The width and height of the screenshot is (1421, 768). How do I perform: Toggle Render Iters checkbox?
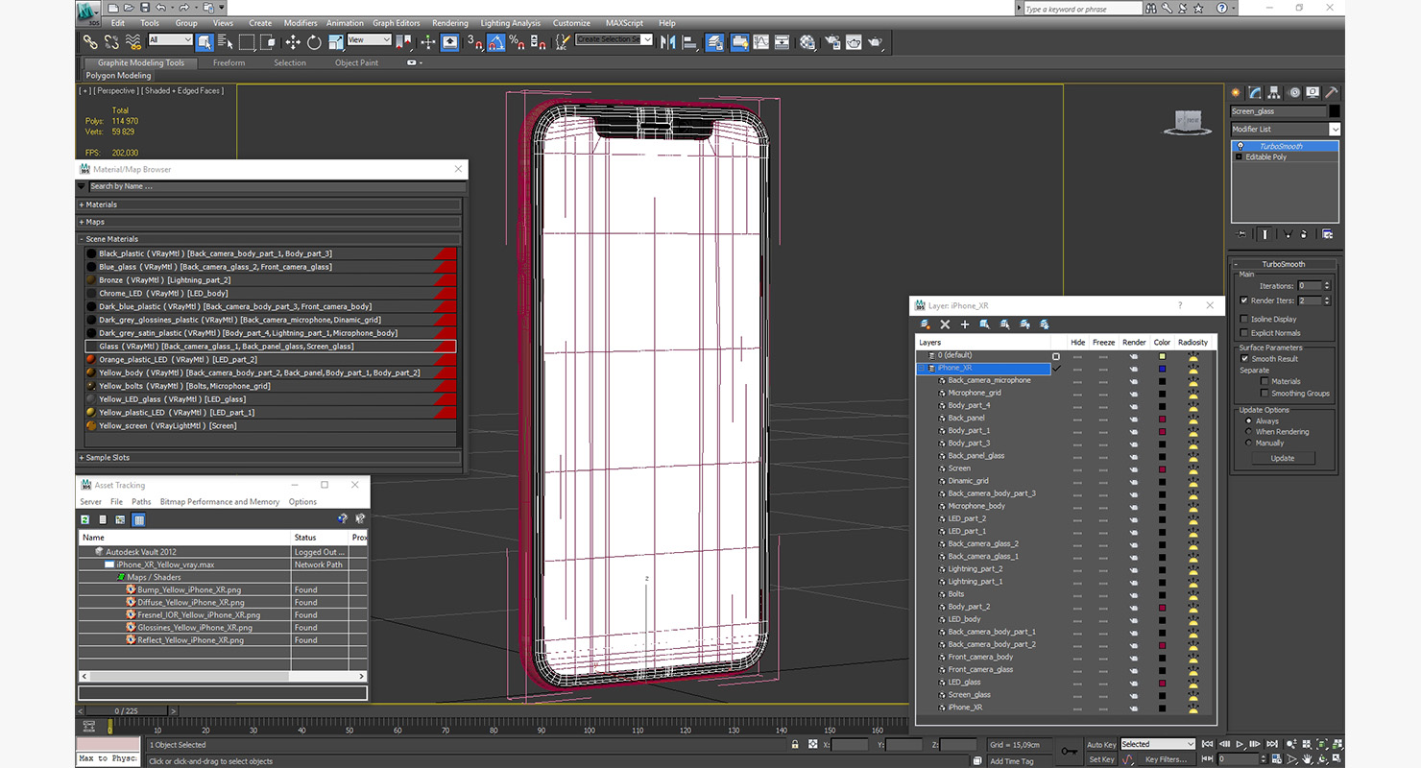point(1244,300)
